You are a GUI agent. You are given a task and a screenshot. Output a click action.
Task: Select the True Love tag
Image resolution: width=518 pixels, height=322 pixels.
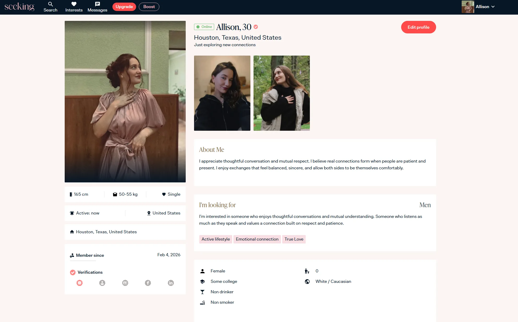point(294,239)
